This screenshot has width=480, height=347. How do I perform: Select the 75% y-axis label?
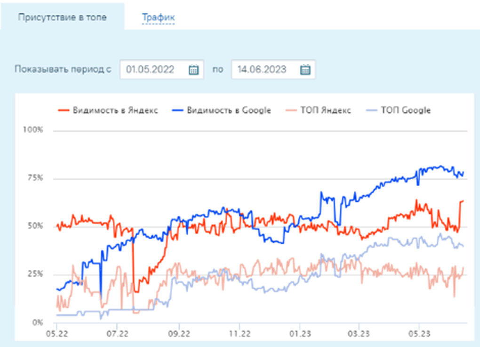35,178
